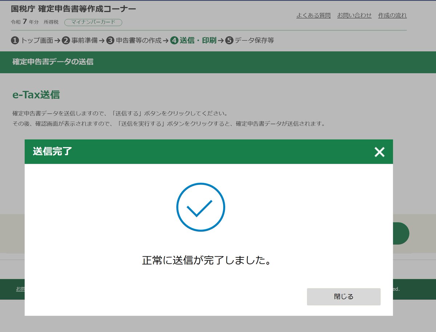Click the 閉じる button
Viewport: 436px width, 332px height.
[344, 297]
